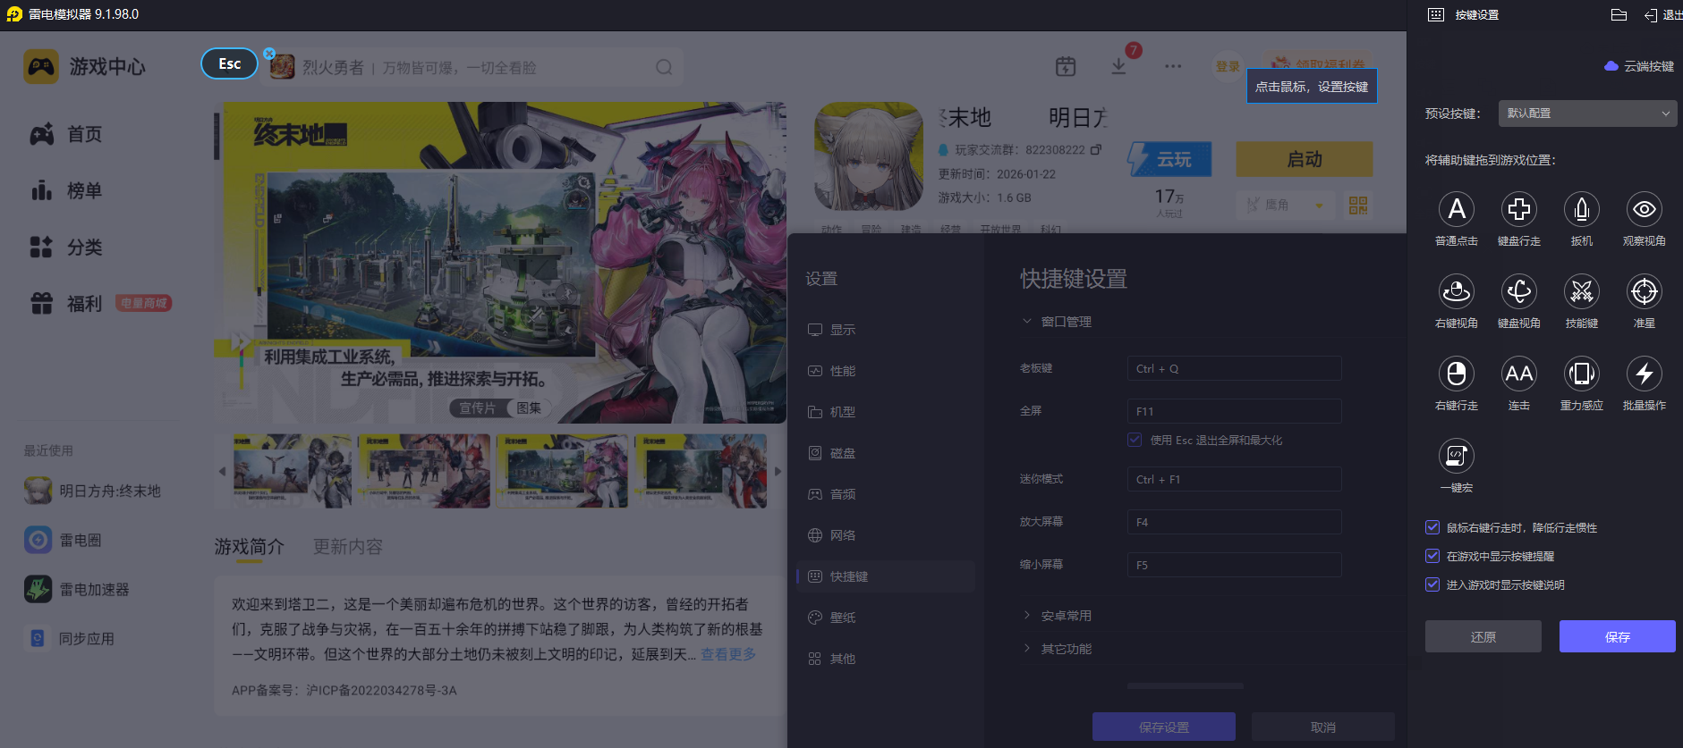Select the 键盘视角 key icon
Image resolution: width=1683 pixels, height=748 pixels.
coord(1519,291)
